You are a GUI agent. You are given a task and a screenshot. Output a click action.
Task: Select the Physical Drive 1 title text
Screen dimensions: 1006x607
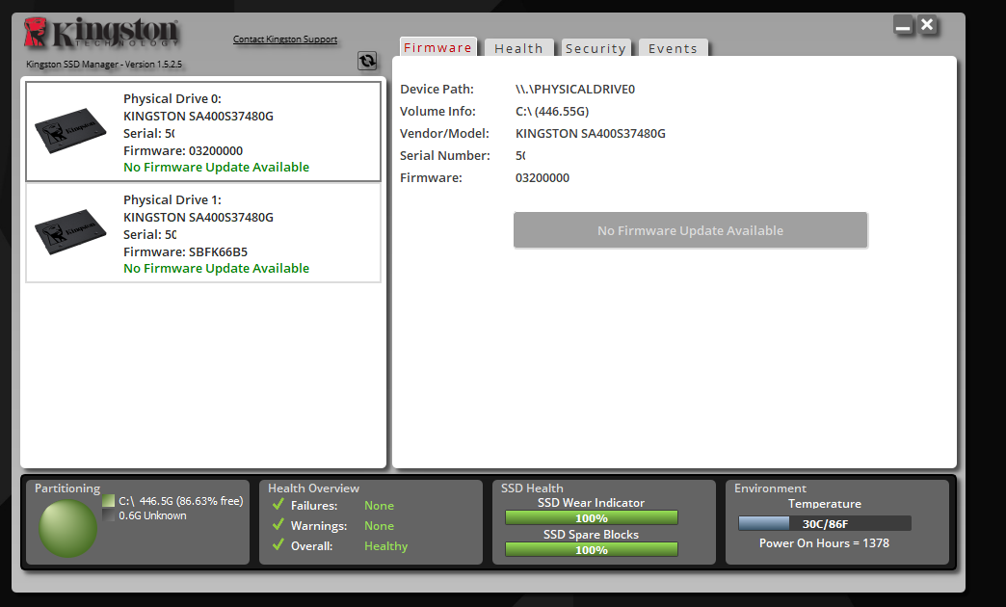[172, 200]
